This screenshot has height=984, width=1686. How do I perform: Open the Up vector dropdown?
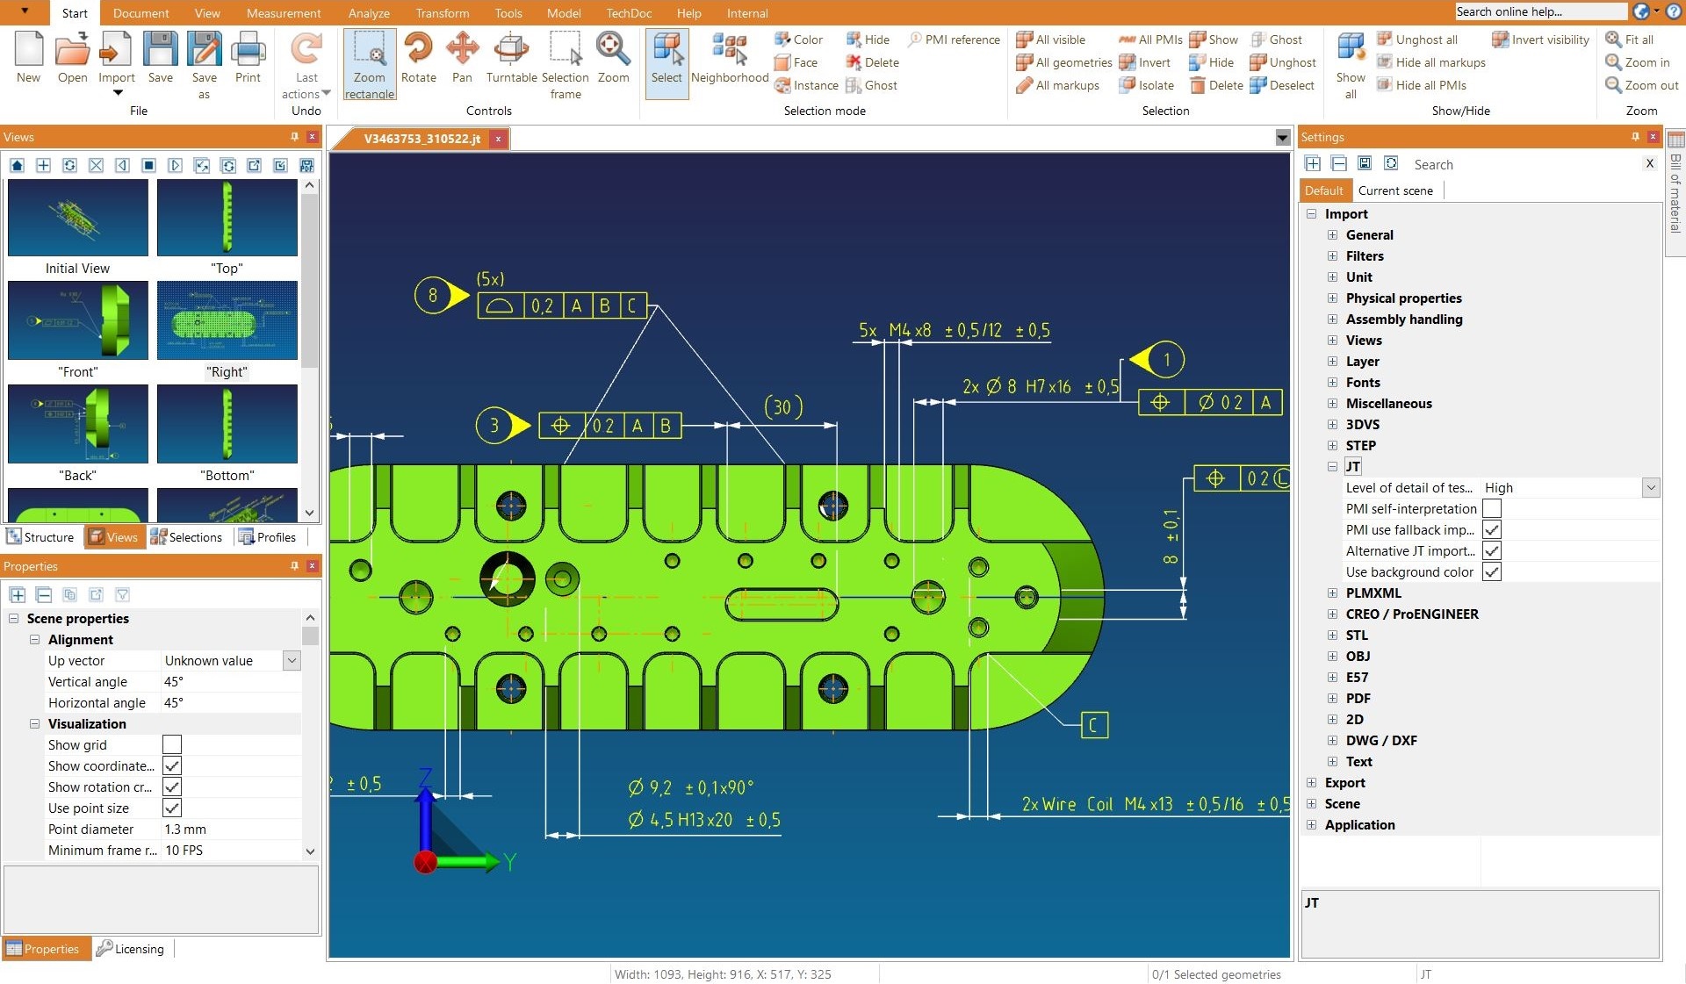click(x=291, y=660)
